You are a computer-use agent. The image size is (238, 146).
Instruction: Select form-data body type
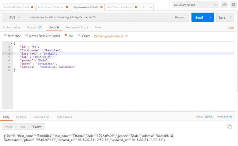[x=5, y=35]
